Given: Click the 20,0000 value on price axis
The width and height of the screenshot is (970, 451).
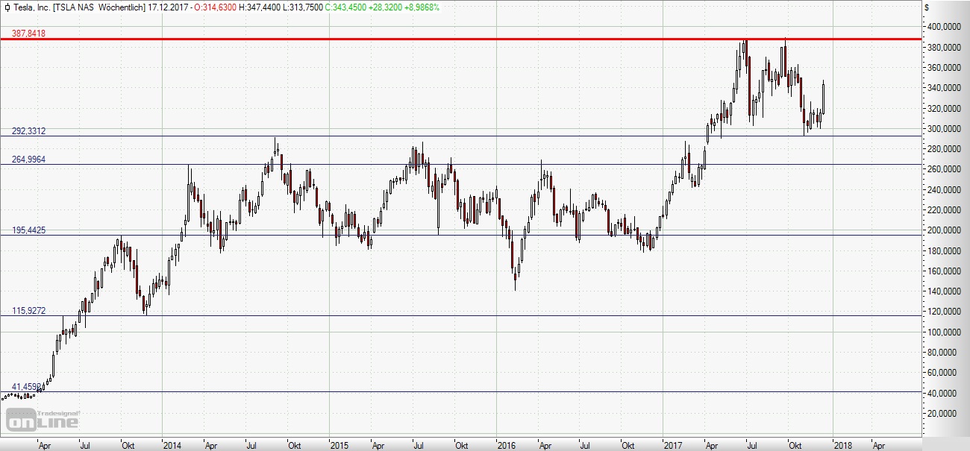Looking at the screenshot, I should [944, 413].
